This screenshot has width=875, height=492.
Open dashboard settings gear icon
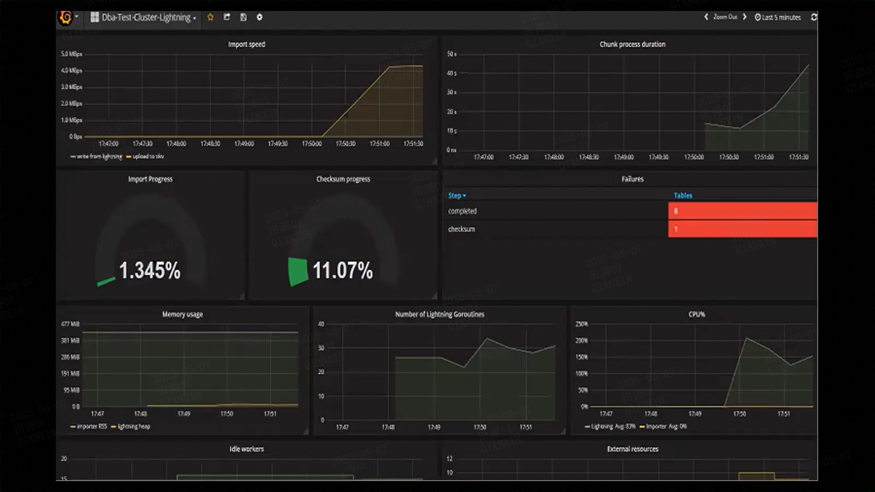pyautogui.click(x=259, y=17)
